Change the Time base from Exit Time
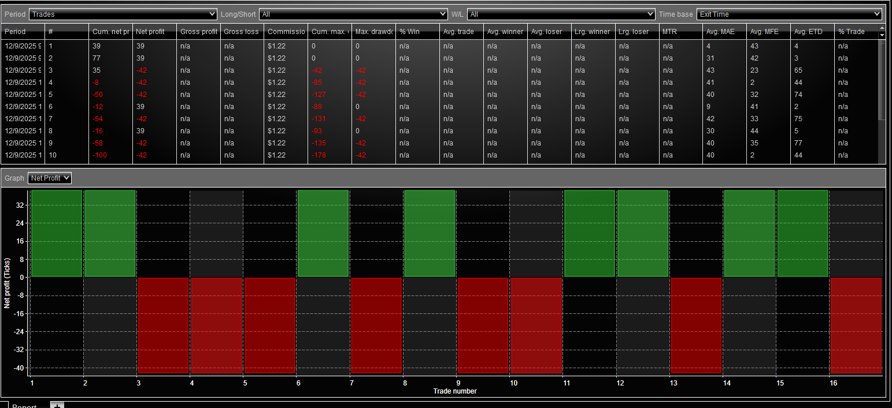The width and height of the screenshot is (892, 408). [x=789, y=14]
